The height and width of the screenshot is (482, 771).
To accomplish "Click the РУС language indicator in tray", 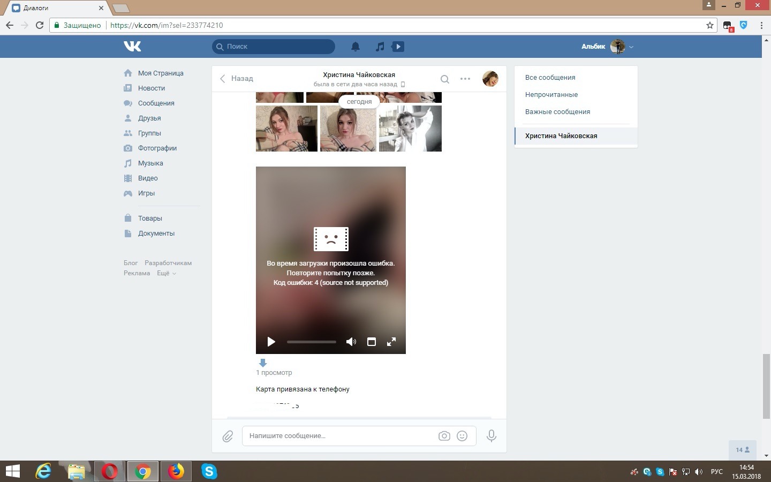I will (716, 472).
